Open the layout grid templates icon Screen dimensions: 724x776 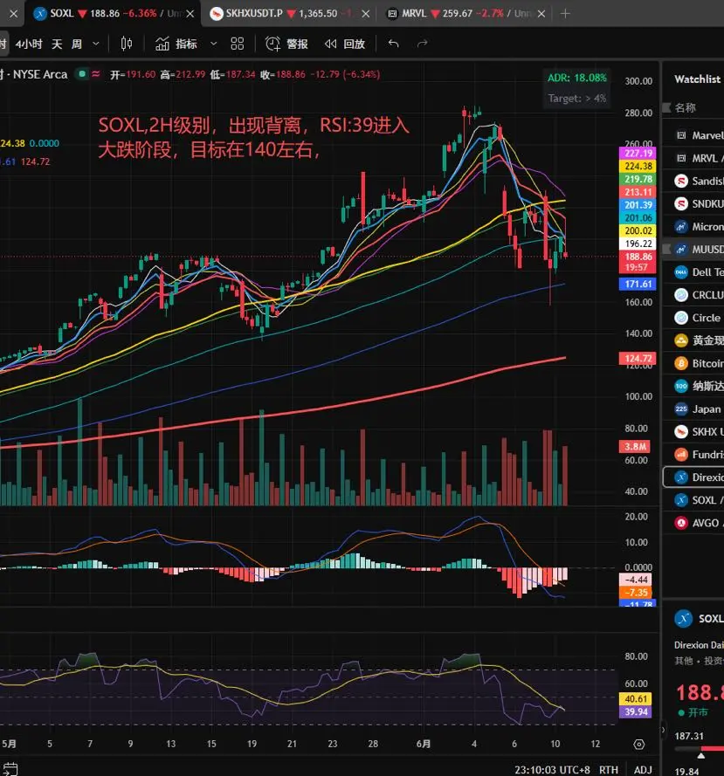pos(238,44)
